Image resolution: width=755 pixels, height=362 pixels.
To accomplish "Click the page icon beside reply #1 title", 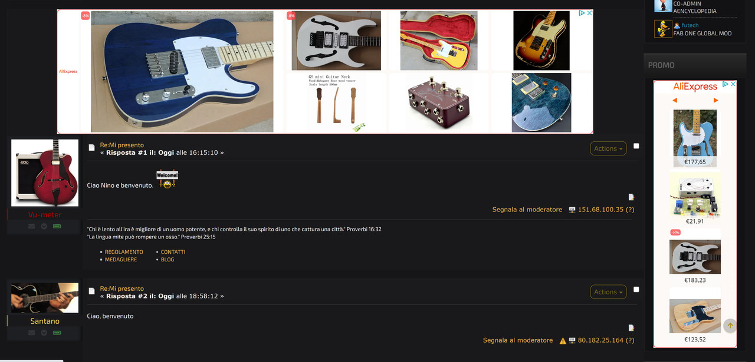I will [91, 148].
